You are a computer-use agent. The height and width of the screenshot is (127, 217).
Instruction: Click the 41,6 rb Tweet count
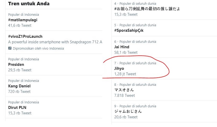pos(20,25)
